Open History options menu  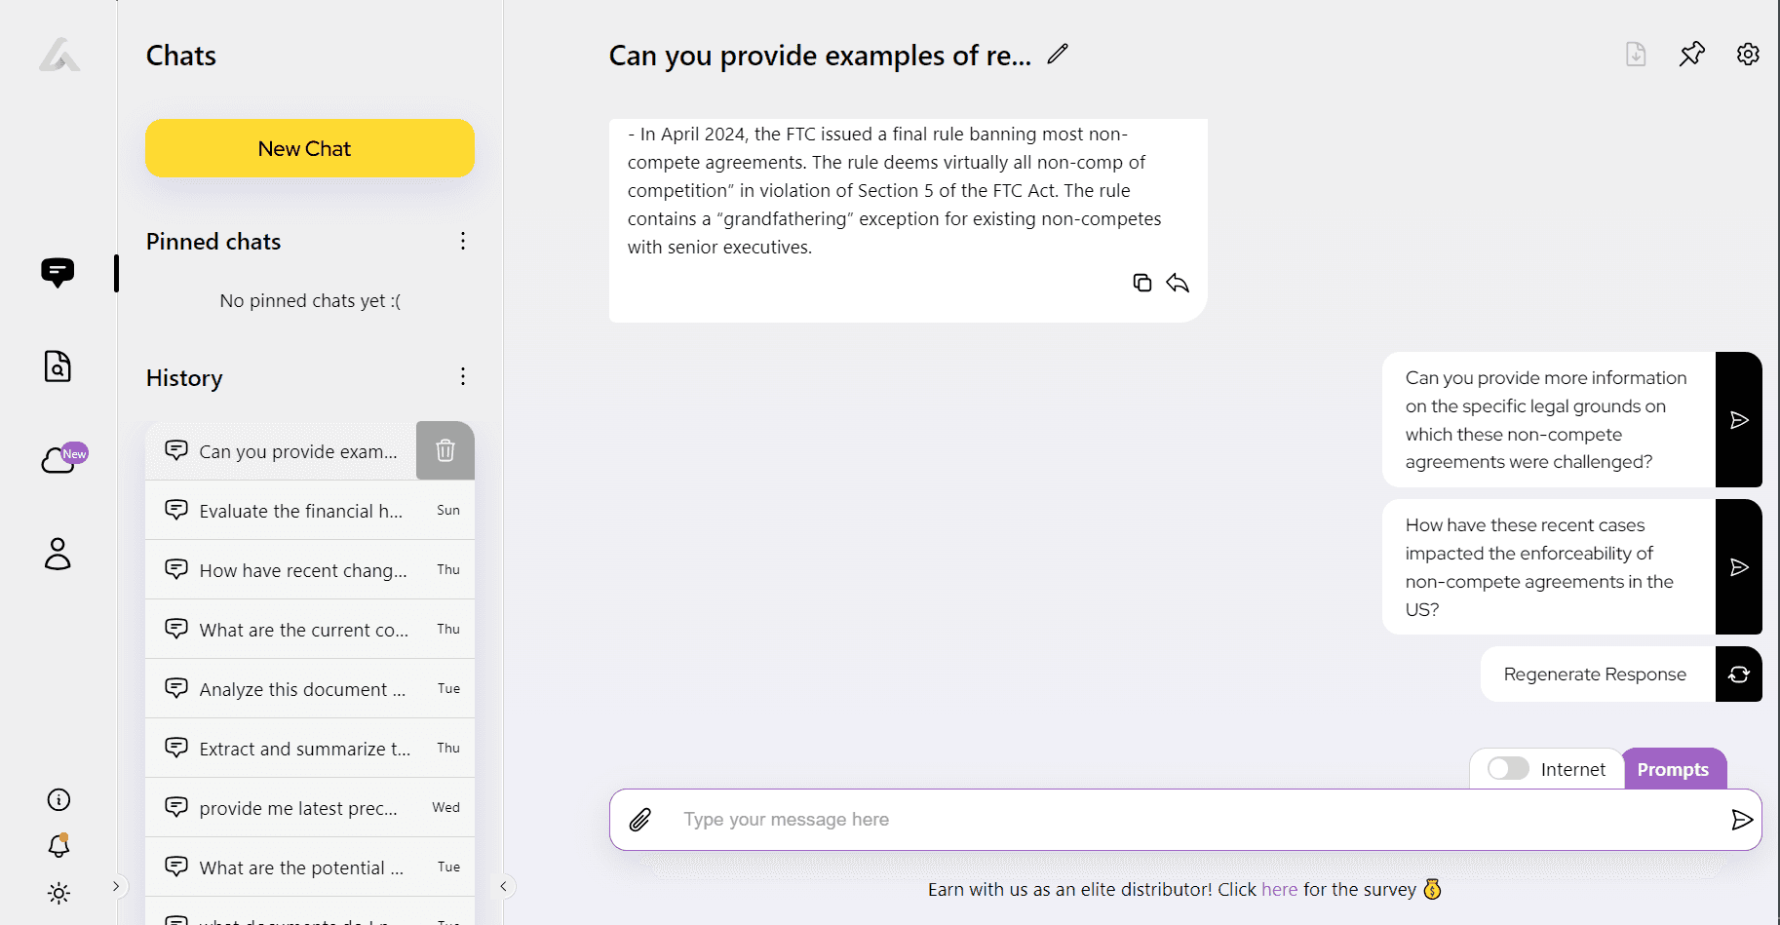463,376
